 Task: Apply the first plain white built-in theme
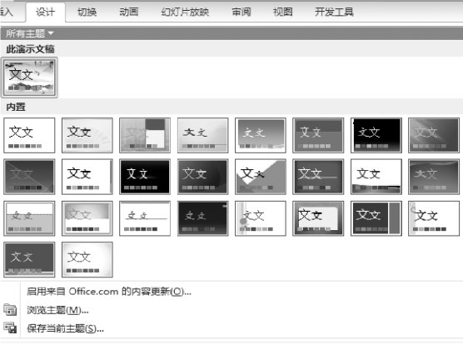(29, 135)
